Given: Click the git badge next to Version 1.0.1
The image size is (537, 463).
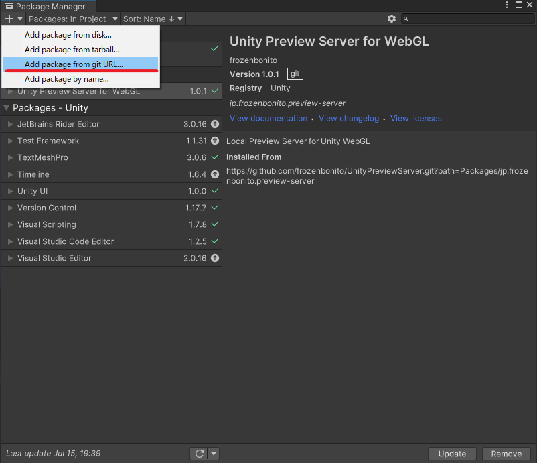Looking at the screenshot, I should [x=295, y=74].
